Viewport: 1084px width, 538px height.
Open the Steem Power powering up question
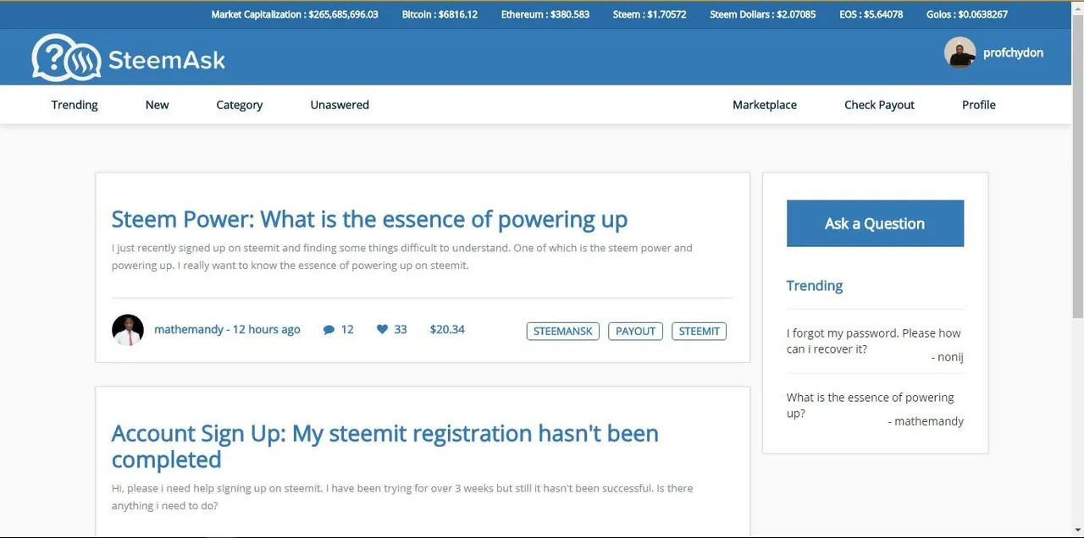pyautogui.click(x=369, y=220)
